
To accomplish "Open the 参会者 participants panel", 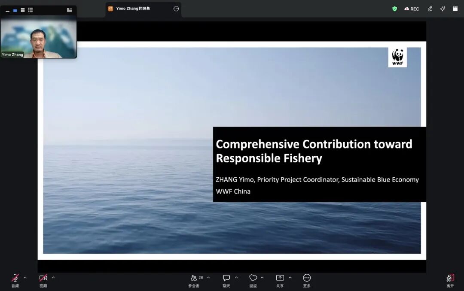I will (x=194, y=281).
